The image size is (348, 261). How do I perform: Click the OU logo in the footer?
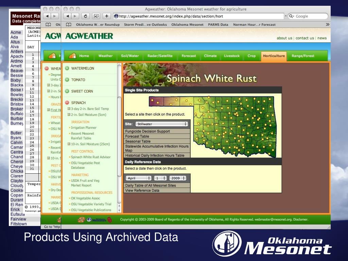click(x=109, y=220)
